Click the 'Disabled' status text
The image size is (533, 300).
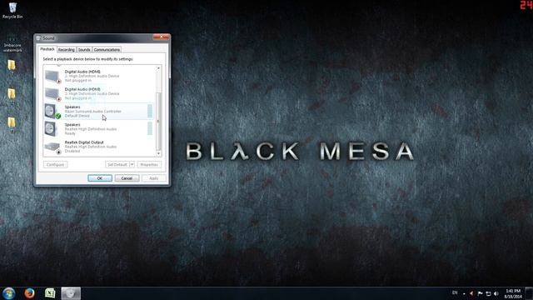[72, 151]
